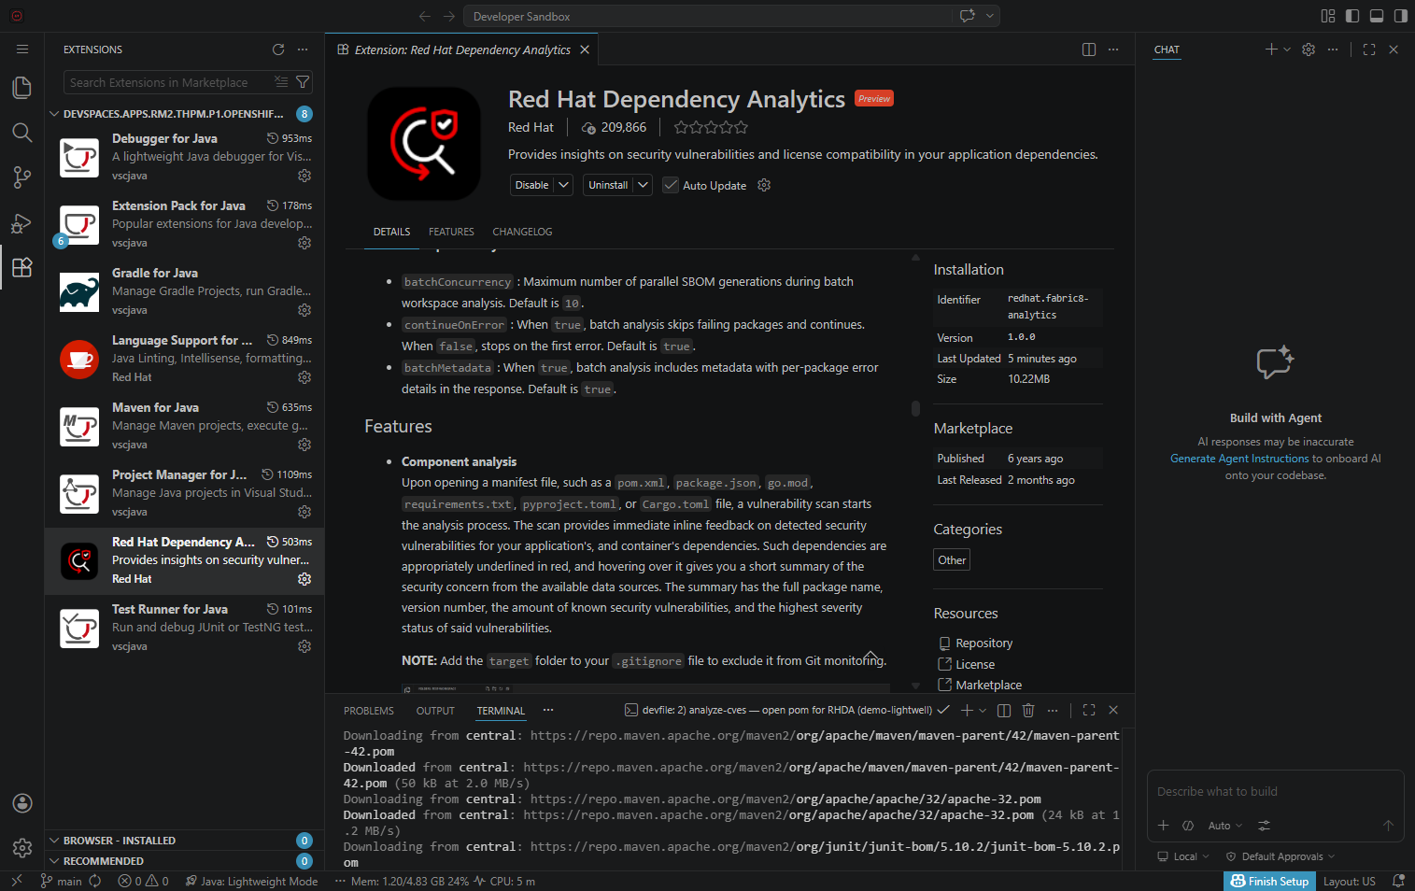1415x891 pixels.
Task: Rate the extension using stars
Action: tap(711, 127)
